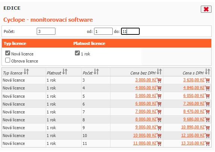215x152 pixels.
Task: Click the Typ licence column header text
Action: tap(13, 73)
